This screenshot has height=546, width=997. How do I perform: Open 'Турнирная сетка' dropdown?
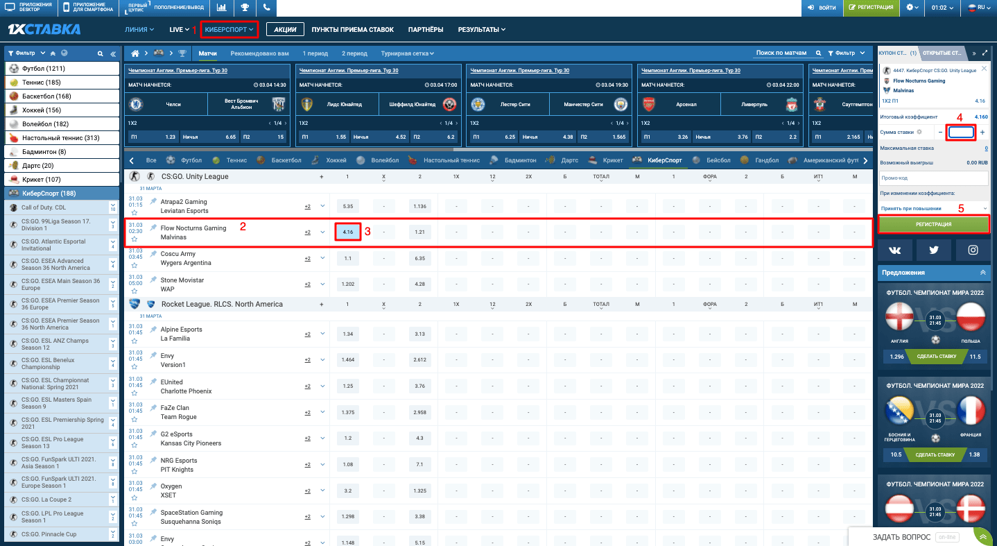tap(408, 53)
